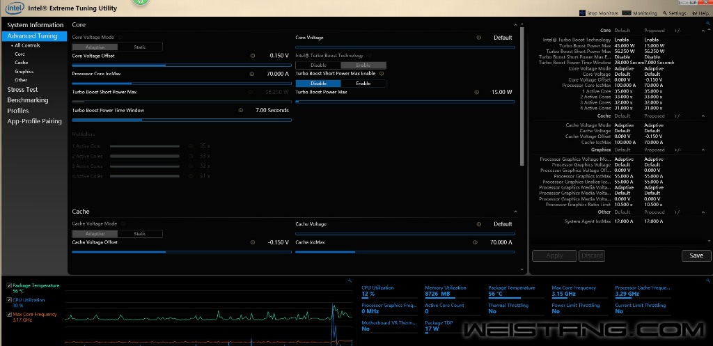Click info icon for 4 Active Cores multiplier
Screen dimensions: 713x346
[191, 176]
